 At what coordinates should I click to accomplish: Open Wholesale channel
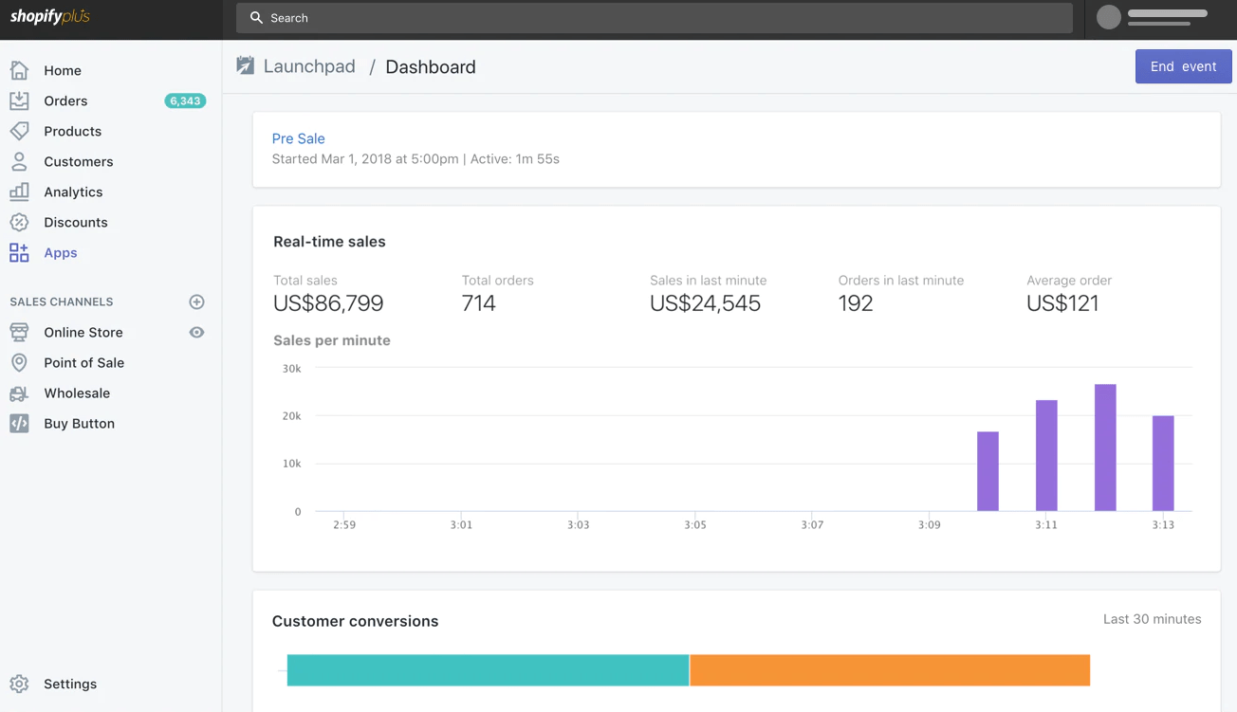77,393
